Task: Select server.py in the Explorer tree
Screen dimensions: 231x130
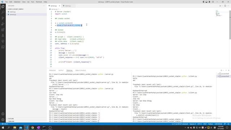Action: (13, 14)
